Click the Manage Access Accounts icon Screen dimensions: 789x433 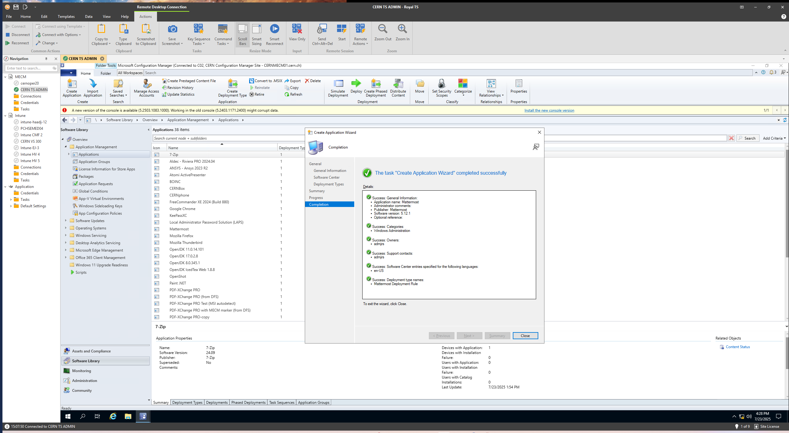(146, 88)
